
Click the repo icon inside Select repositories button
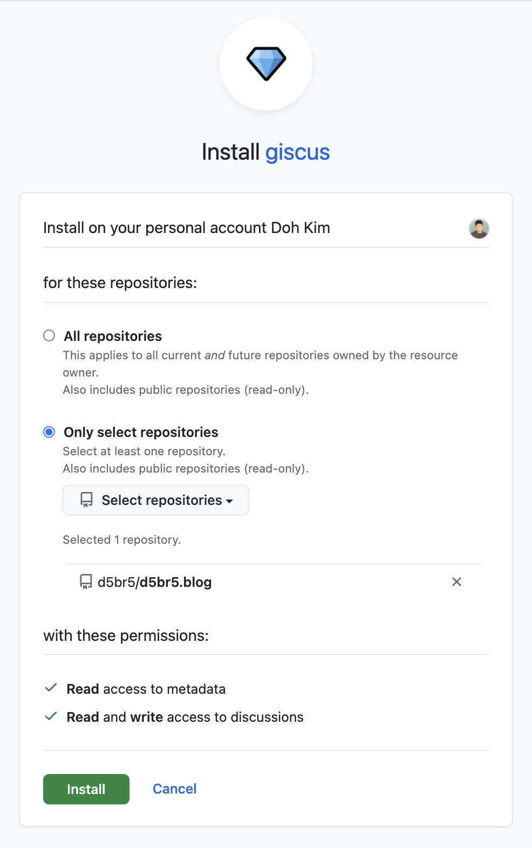[x=86, y=500]
